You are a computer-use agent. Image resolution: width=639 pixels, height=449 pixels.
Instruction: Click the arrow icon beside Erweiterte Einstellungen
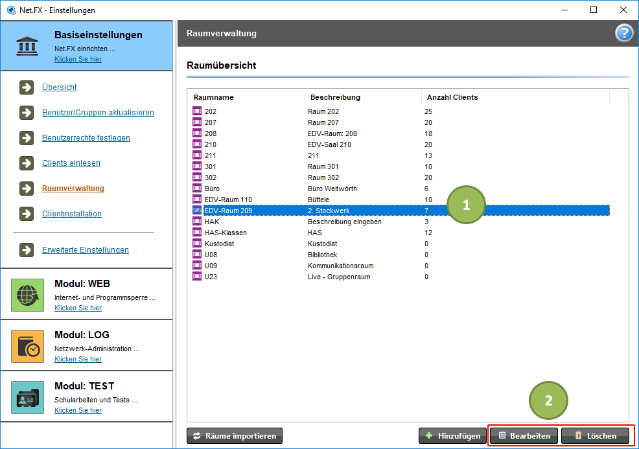click(27, 249)
